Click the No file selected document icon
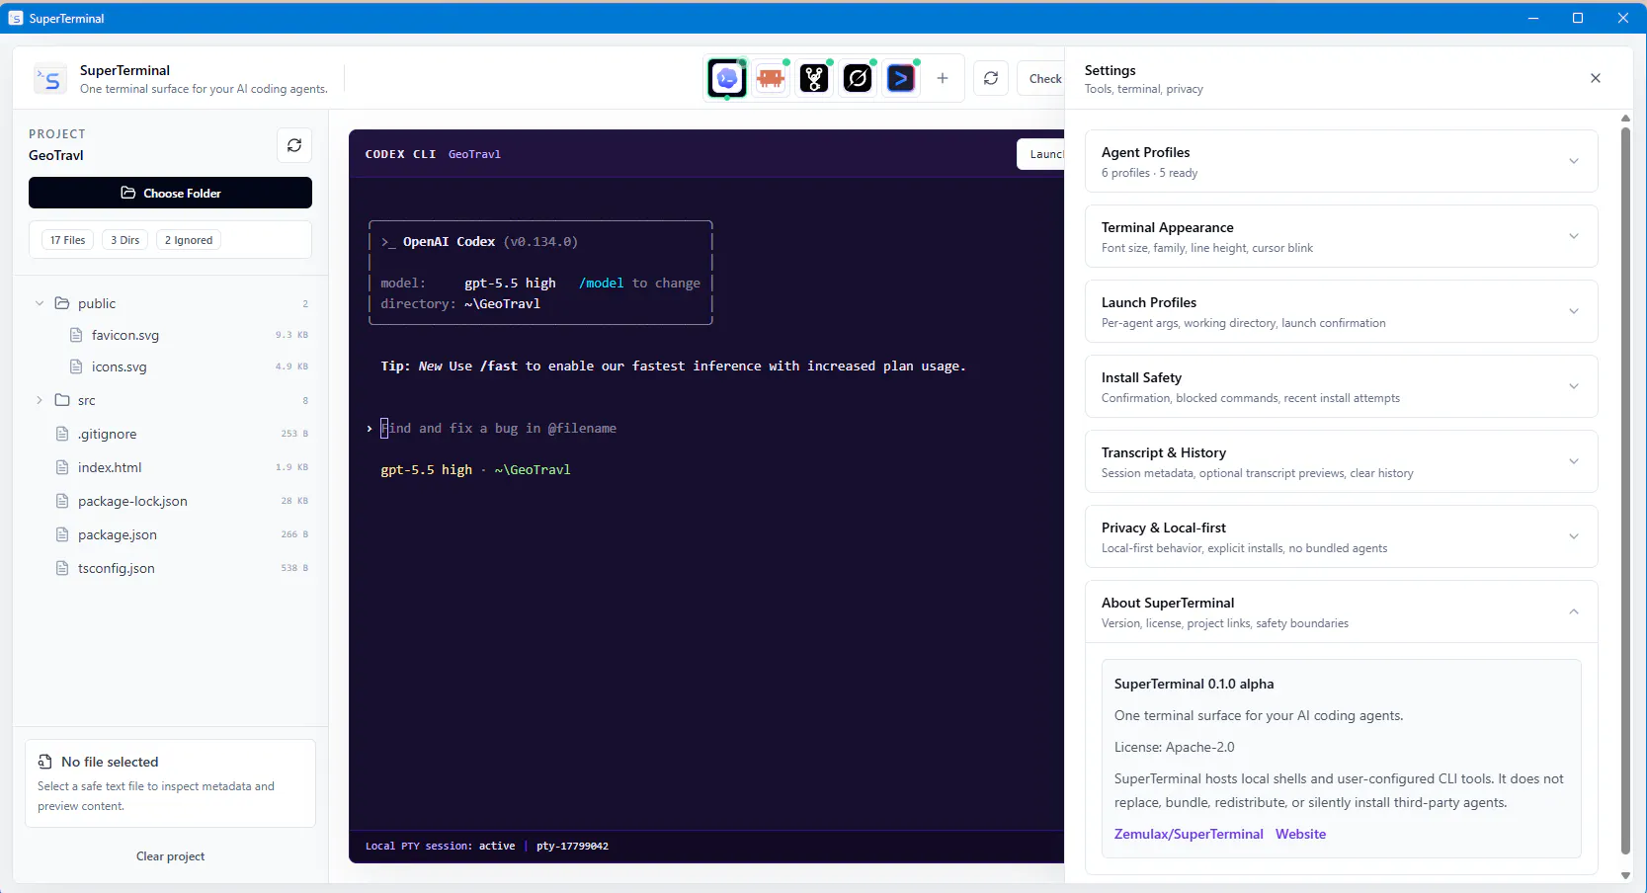 tap(45, 762)
